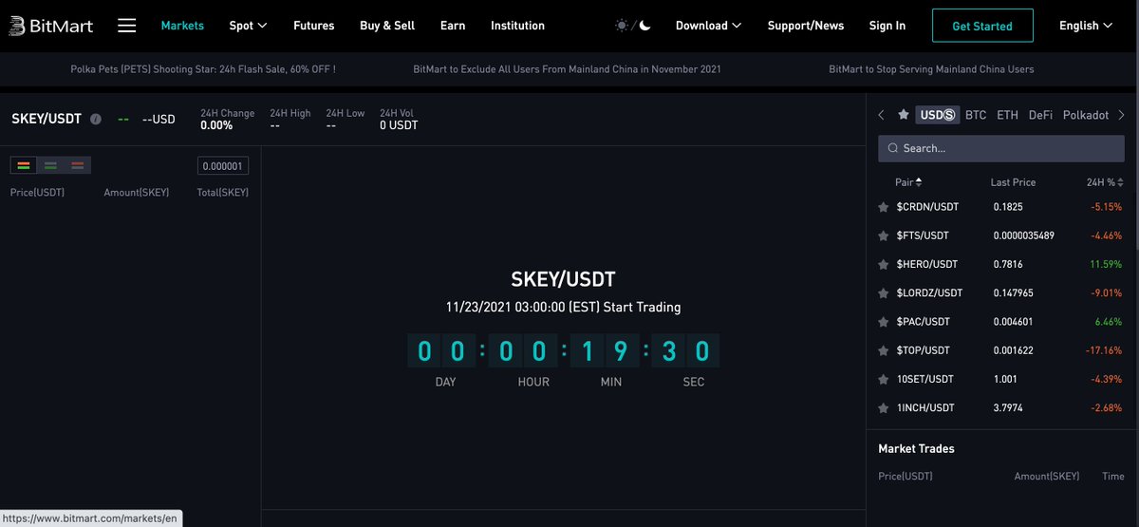Select the USDⓈ market tab
Viewport: 1139px width, 527px height.
point(938,115)
